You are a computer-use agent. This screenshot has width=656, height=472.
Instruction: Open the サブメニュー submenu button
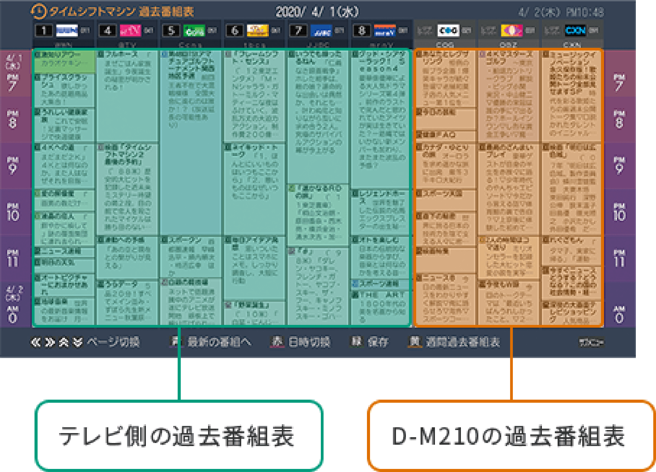(x=591, y=342)
